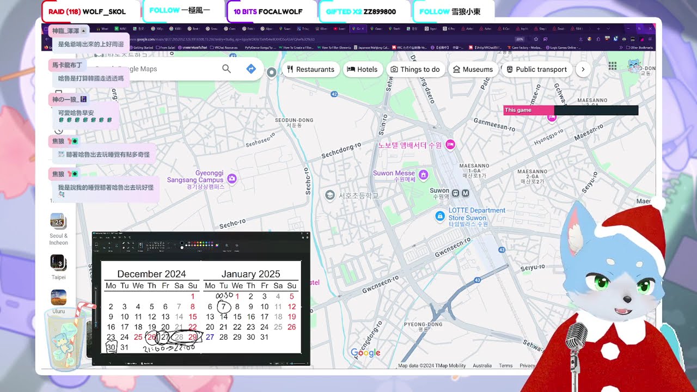Click the Google Maps search magnifier icon
The width and height of the screenshot is (697, 392).
click(x=227, y=69)
